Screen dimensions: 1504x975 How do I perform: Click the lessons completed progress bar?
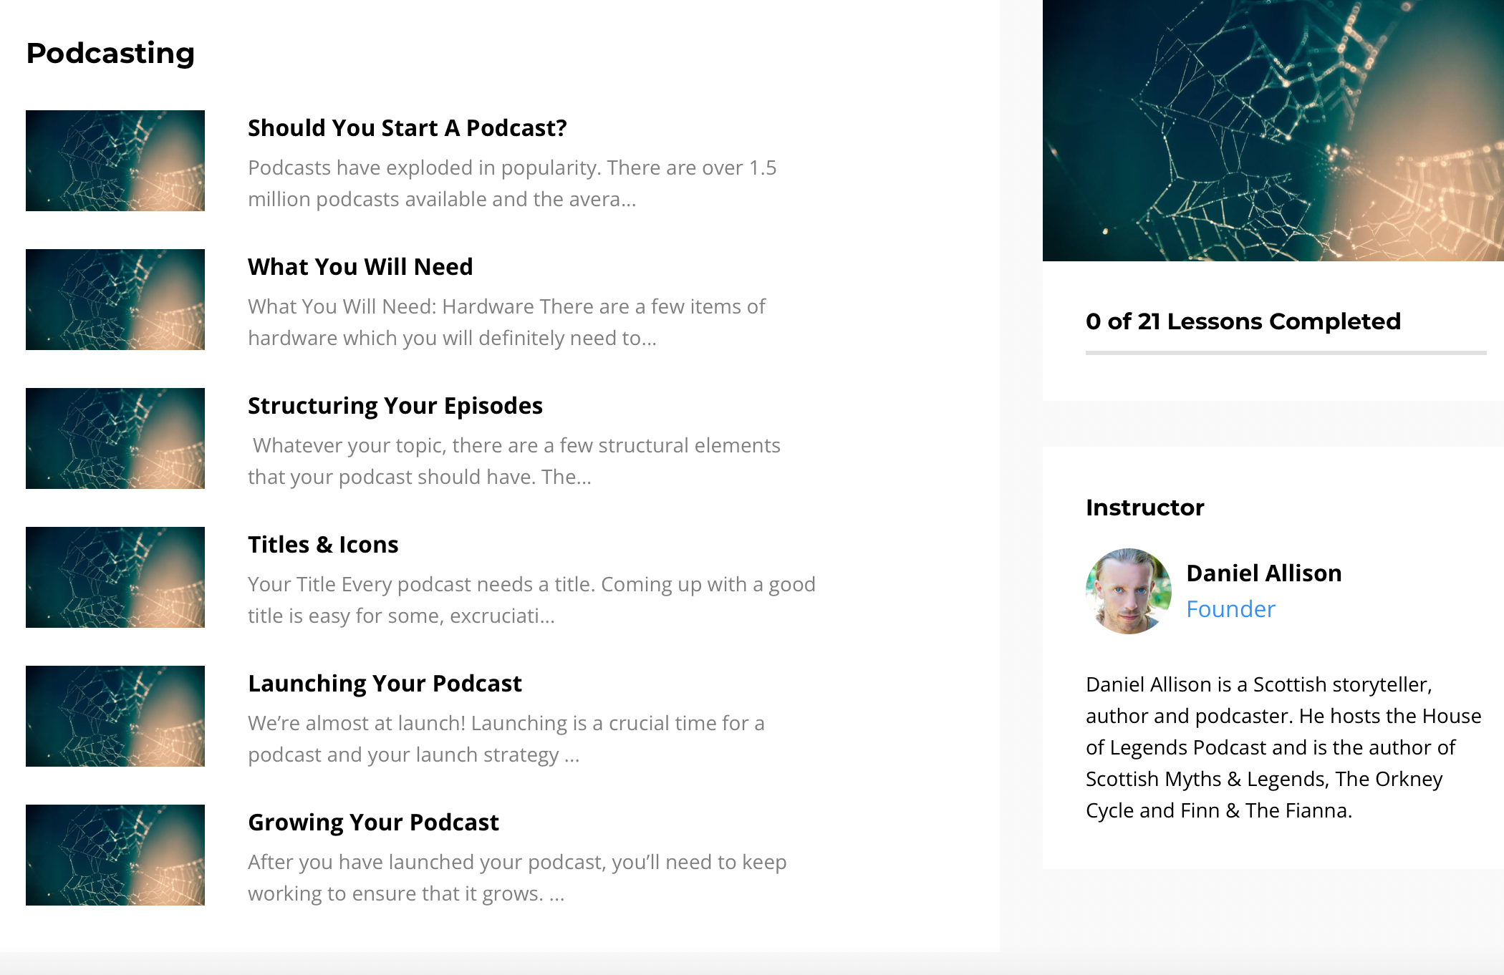(1286, 353)
